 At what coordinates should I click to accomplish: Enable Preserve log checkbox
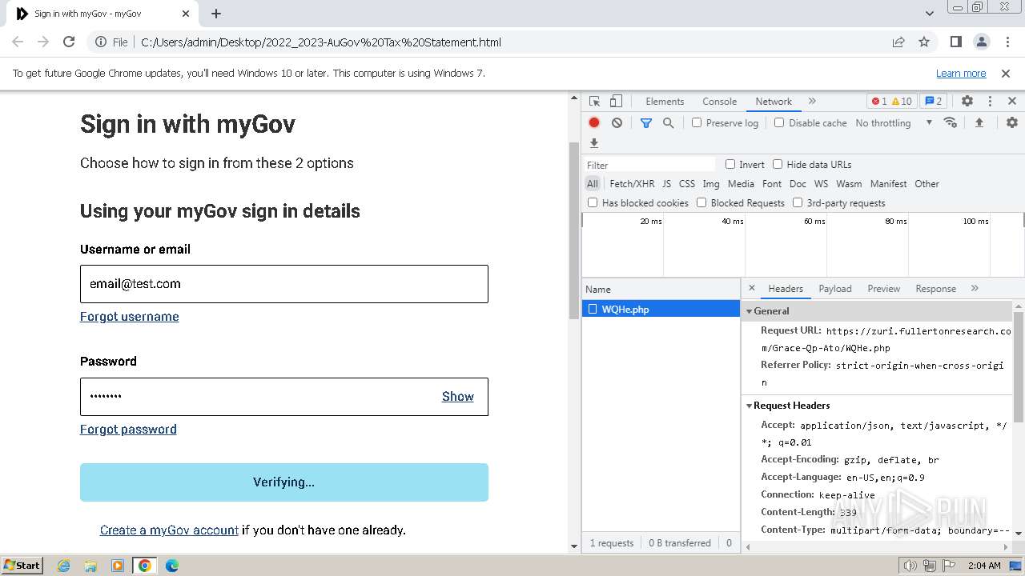(697, 122)
